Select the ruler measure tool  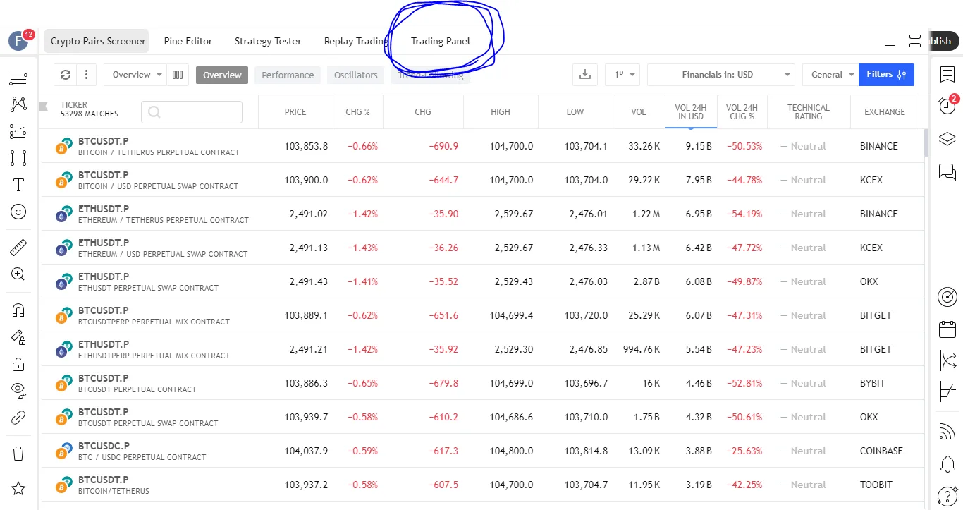18,248
